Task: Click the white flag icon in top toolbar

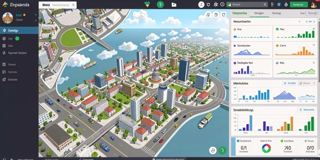Action: (x=174, y=4)
